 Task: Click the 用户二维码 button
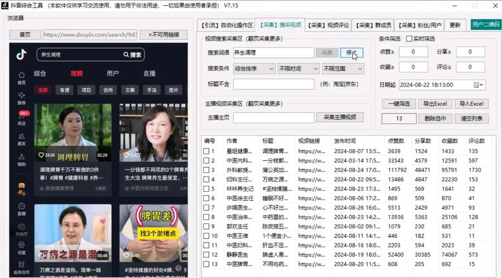(x=486, y=24)
